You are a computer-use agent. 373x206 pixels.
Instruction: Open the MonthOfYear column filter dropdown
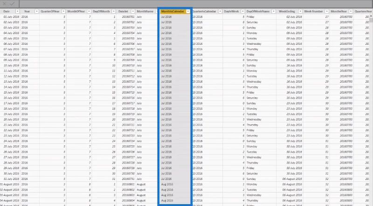click(x=89, y=11)
